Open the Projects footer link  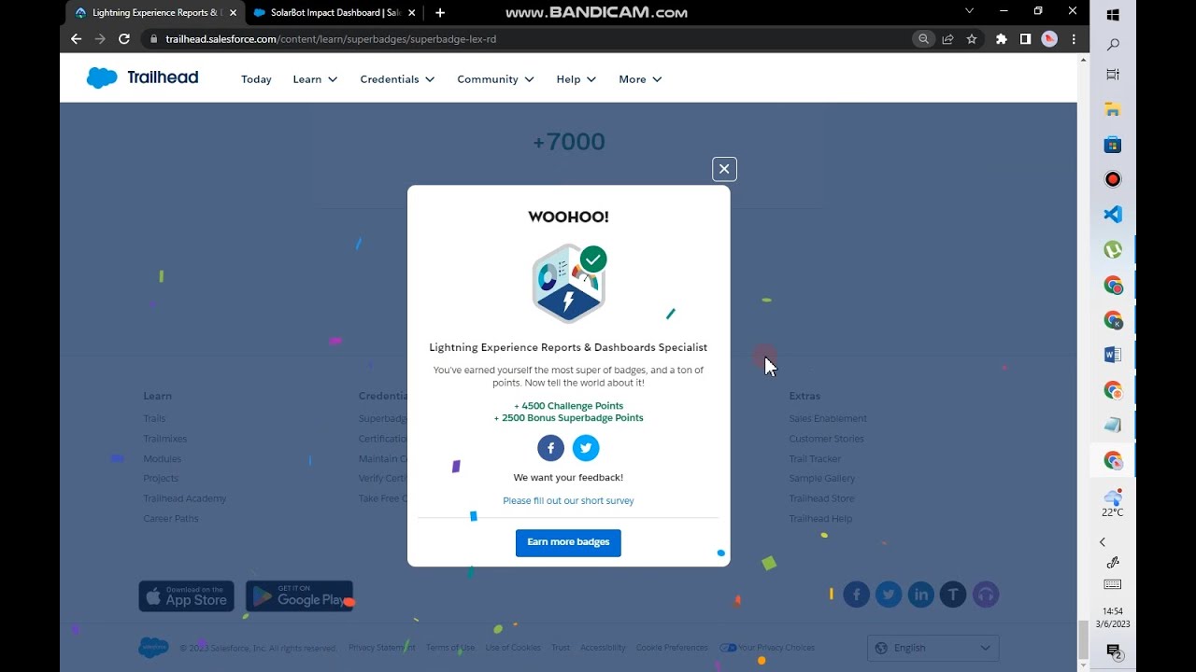161,479
